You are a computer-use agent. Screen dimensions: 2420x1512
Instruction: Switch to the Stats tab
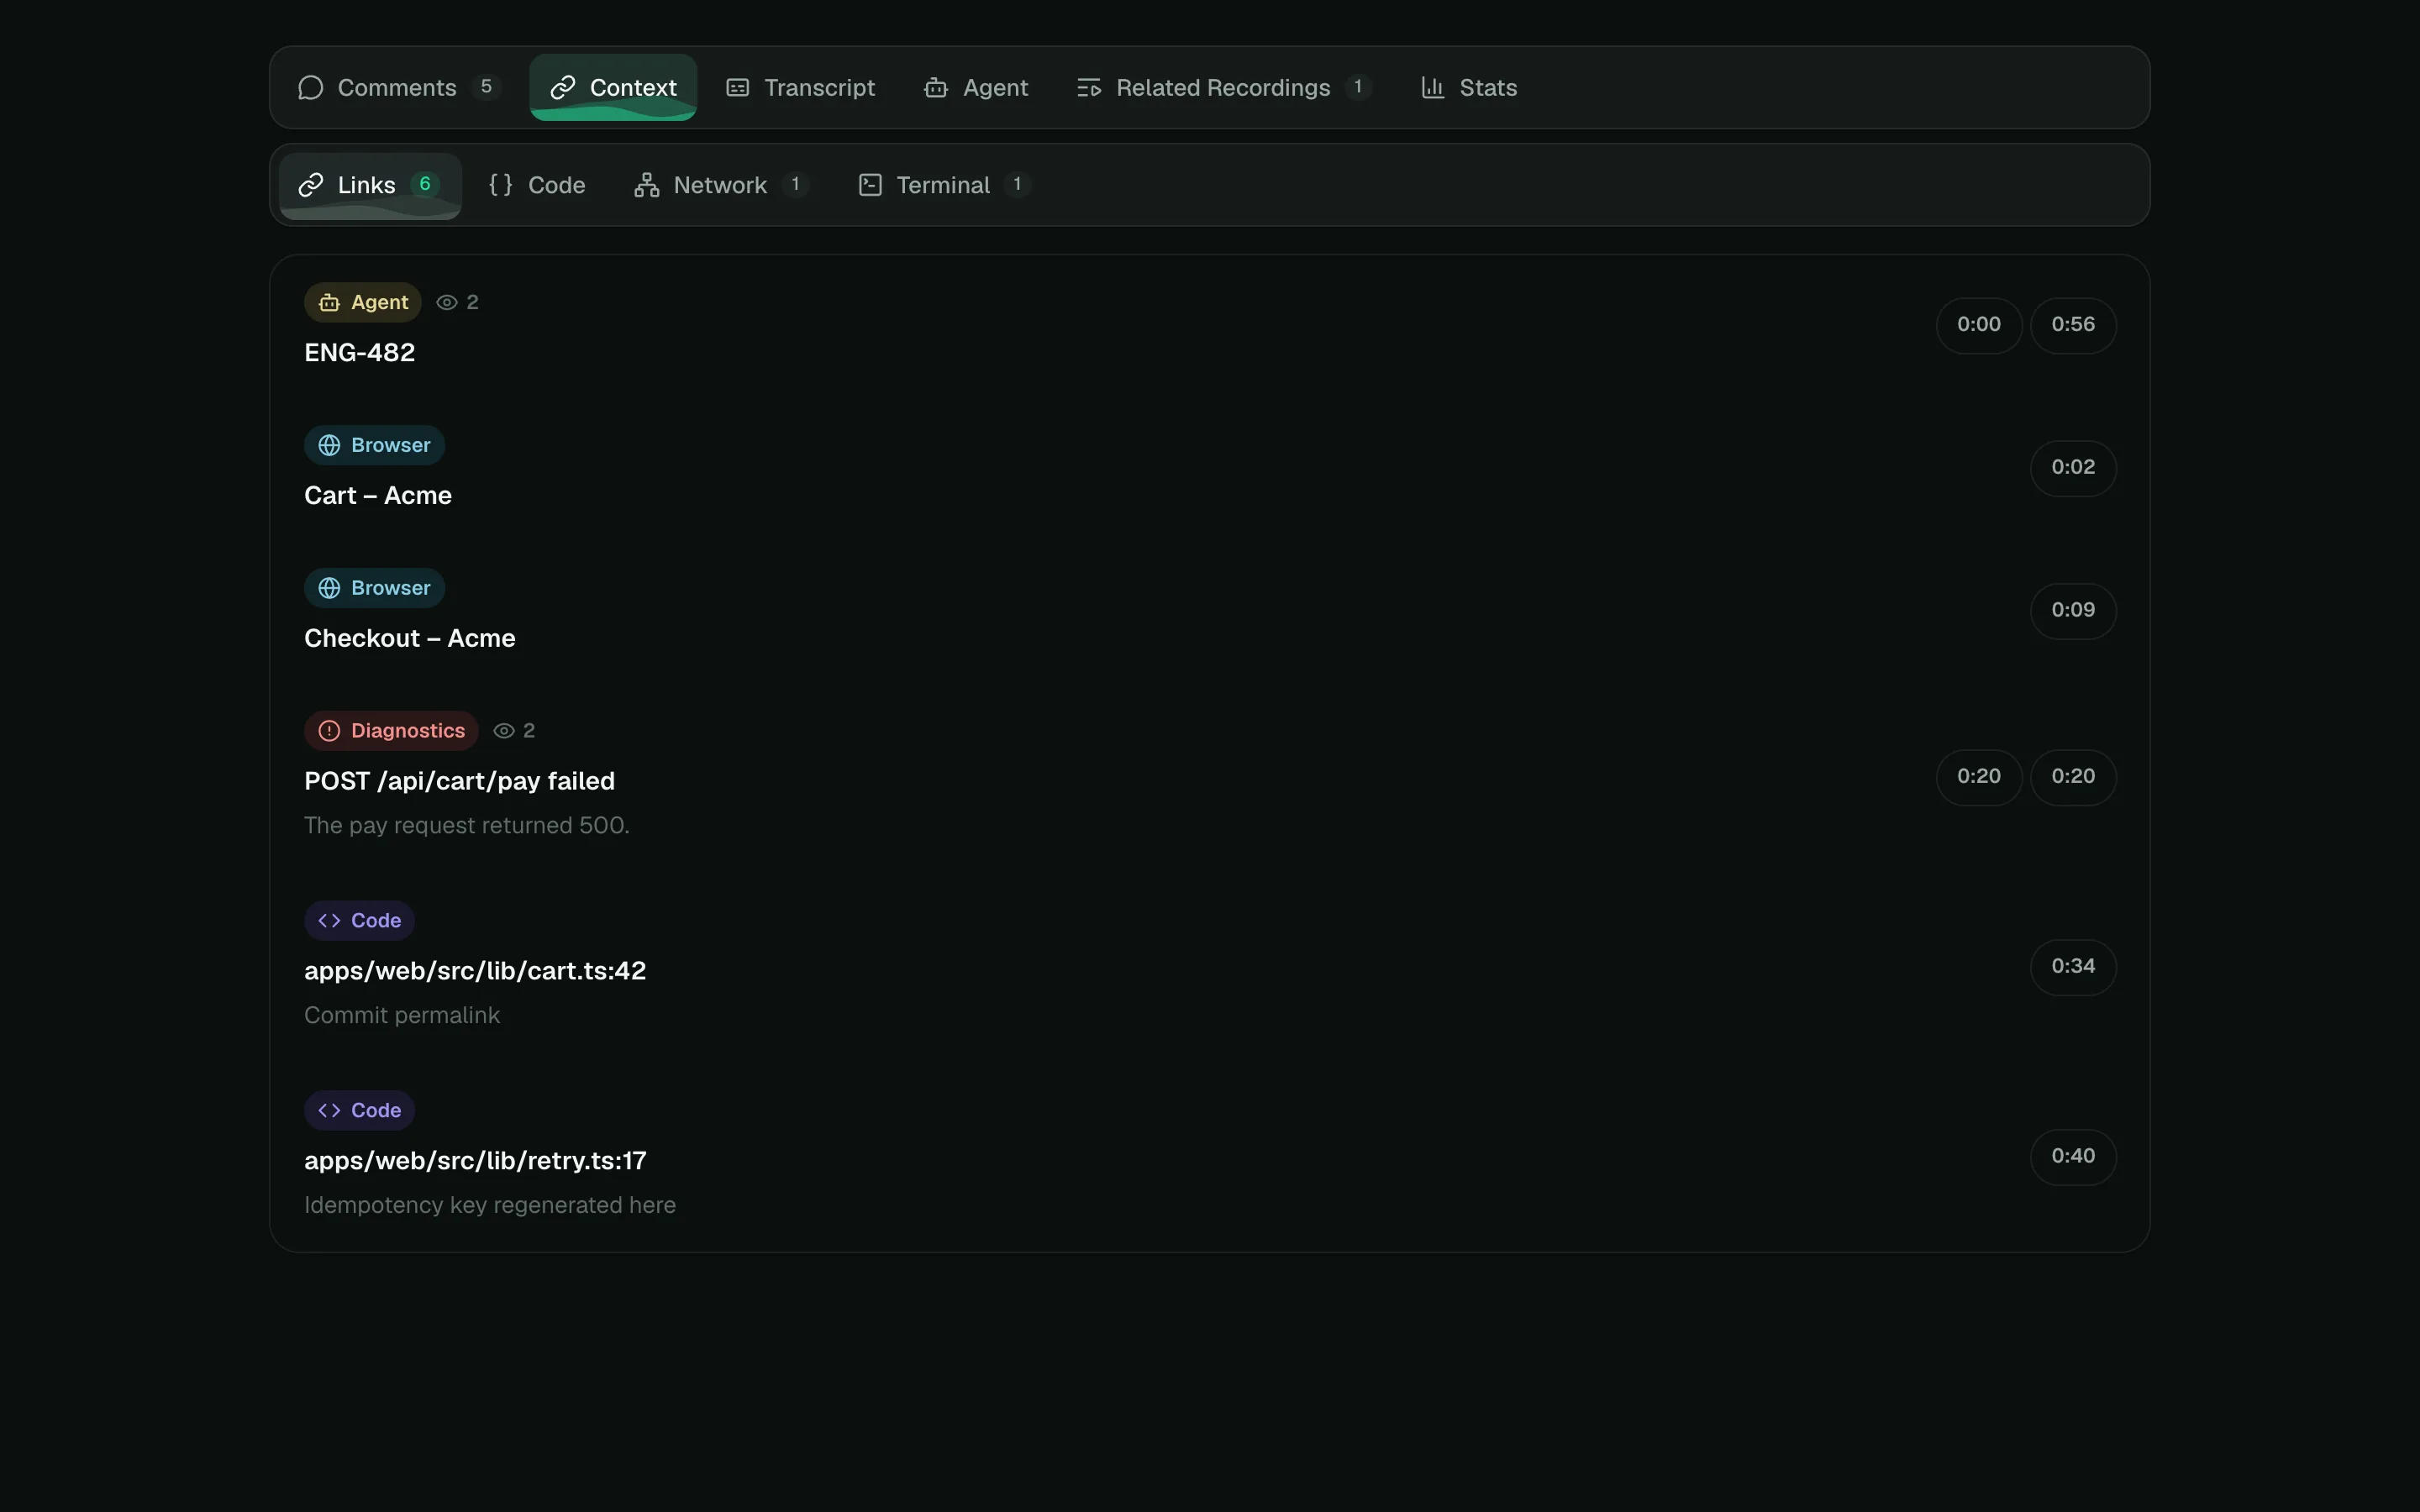1469,87
